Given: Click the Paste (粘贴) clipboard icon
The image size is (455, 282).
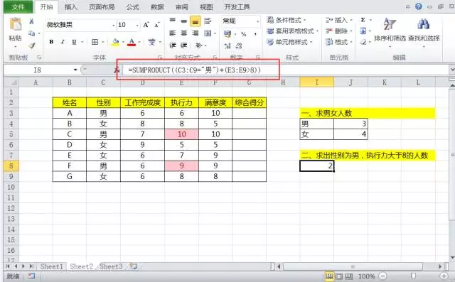Looking at the screenshot, I should [16, 24].
